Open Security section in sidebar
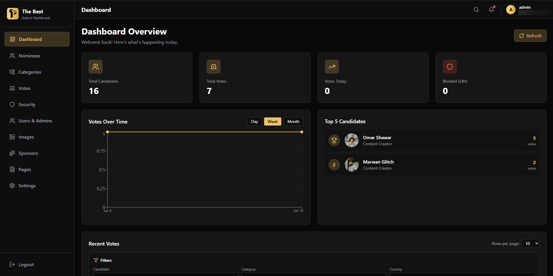 pyautogui.click(x=37, y=104)
